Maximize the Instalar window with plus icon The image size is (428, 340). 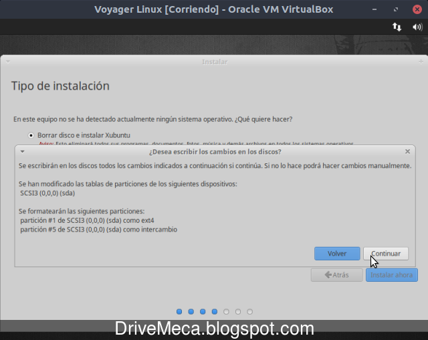(421, 62)
